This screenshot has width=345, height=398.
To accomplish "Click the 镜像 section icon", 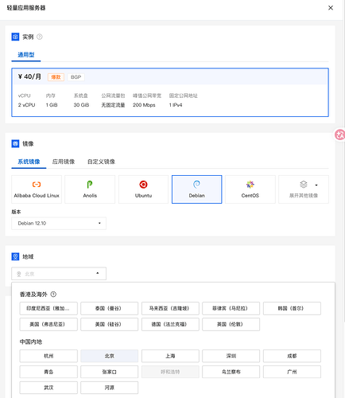I will (x=15, y=144).
